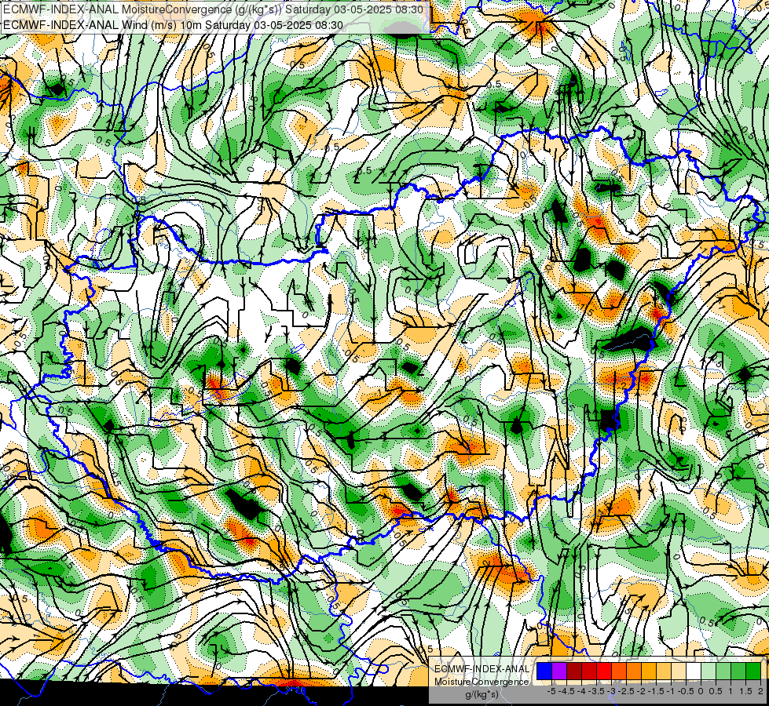Click the Wind (m/s) 10m title line

click(173, 24)
